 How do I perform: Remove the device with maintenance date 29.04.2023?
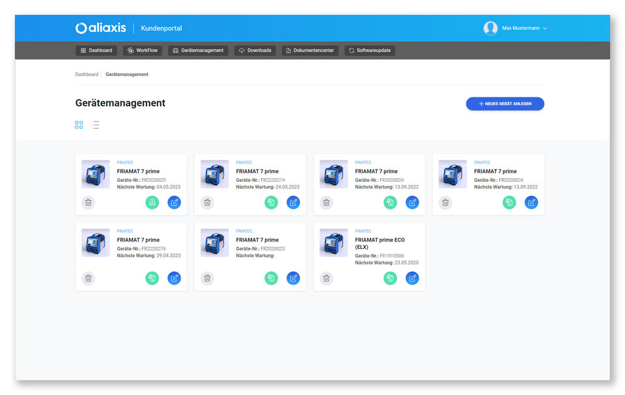click(x=88, y=278)
